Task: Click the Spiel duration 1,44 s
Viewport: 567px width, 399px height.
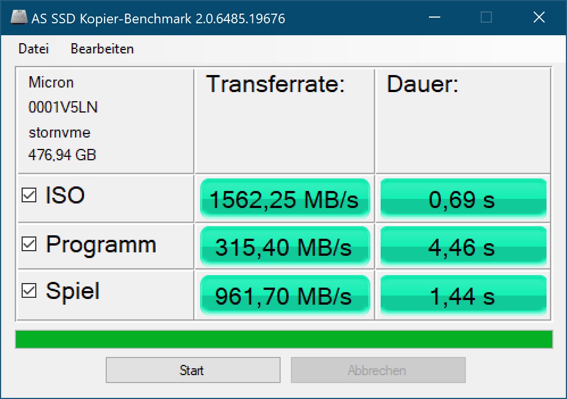Action: click(x=462, y=296)
